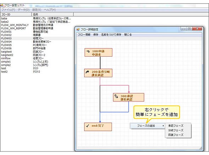Open the フロー情報 menu item

[84, 35]
